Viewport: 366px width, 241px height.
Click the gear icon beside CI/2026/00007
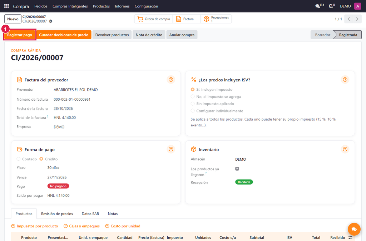51,21
